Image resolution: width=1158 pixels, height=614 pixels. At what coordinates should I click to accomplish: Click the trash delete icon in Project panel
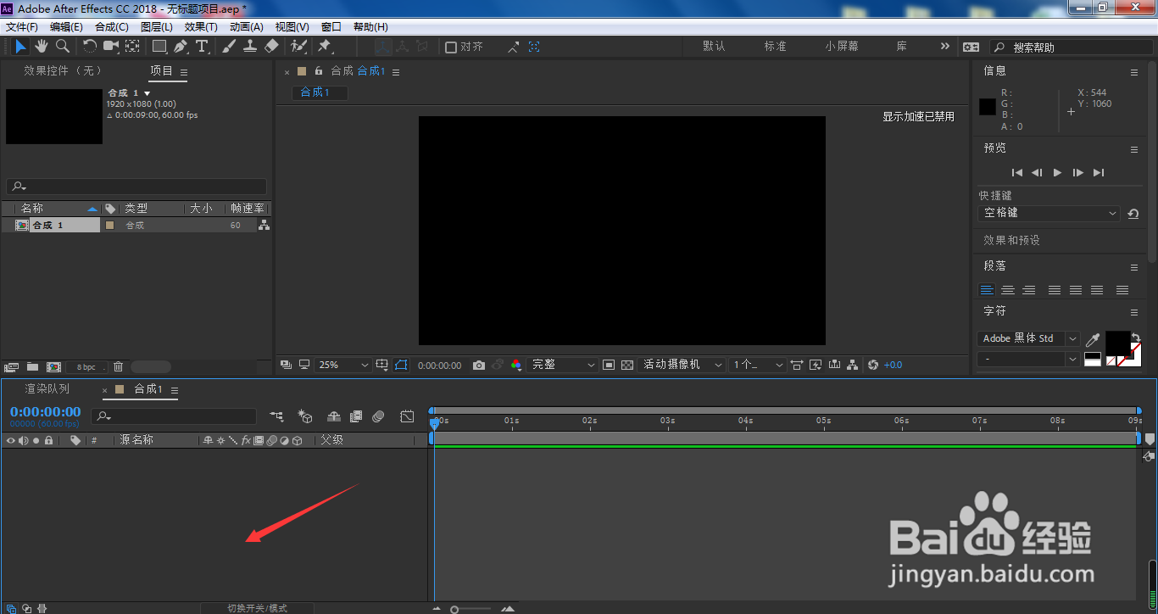coord(118,367)
